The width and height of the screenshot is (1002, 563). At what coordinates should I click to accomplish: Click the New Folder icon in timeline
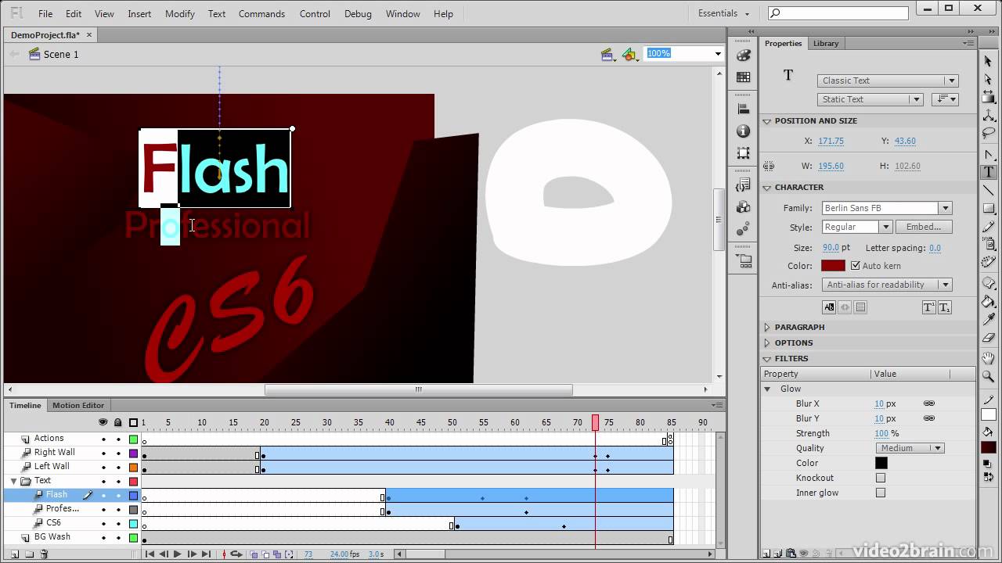[x=29, y=554]
